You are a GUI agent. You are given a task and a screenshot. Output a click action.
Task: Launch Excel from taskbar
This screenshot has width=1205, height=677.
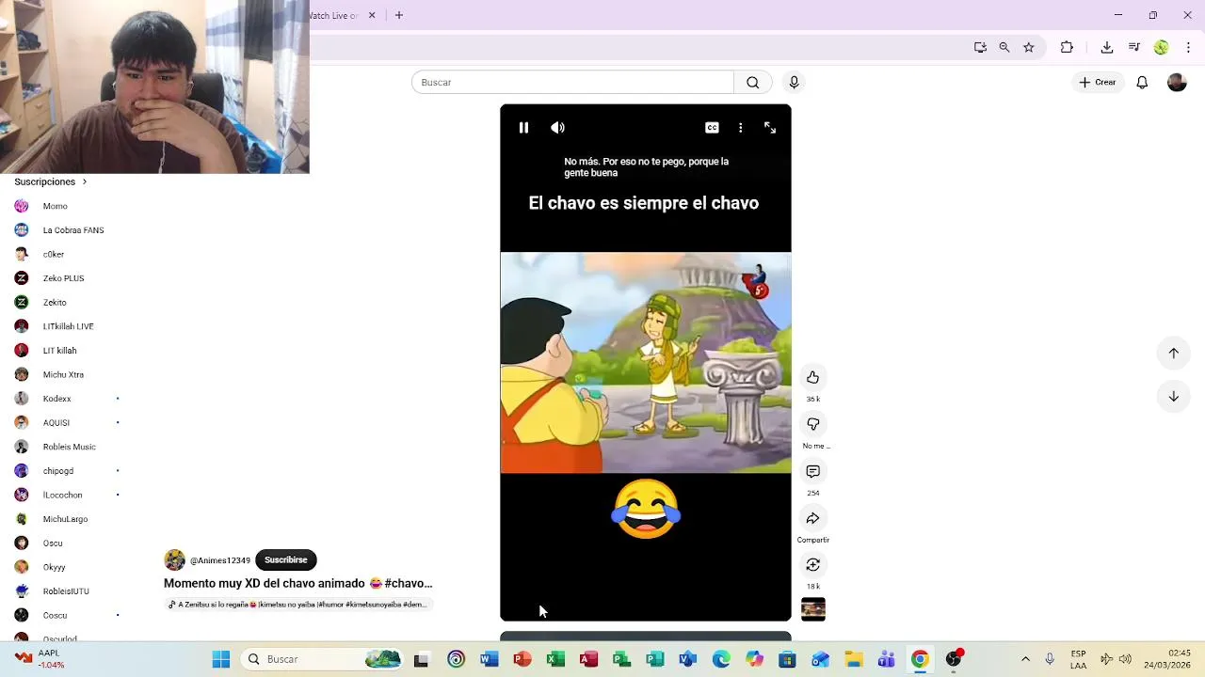point(555,659)
